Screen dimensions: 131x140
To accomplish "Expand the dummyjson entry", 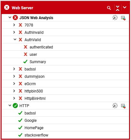I will tap(14, 76).
